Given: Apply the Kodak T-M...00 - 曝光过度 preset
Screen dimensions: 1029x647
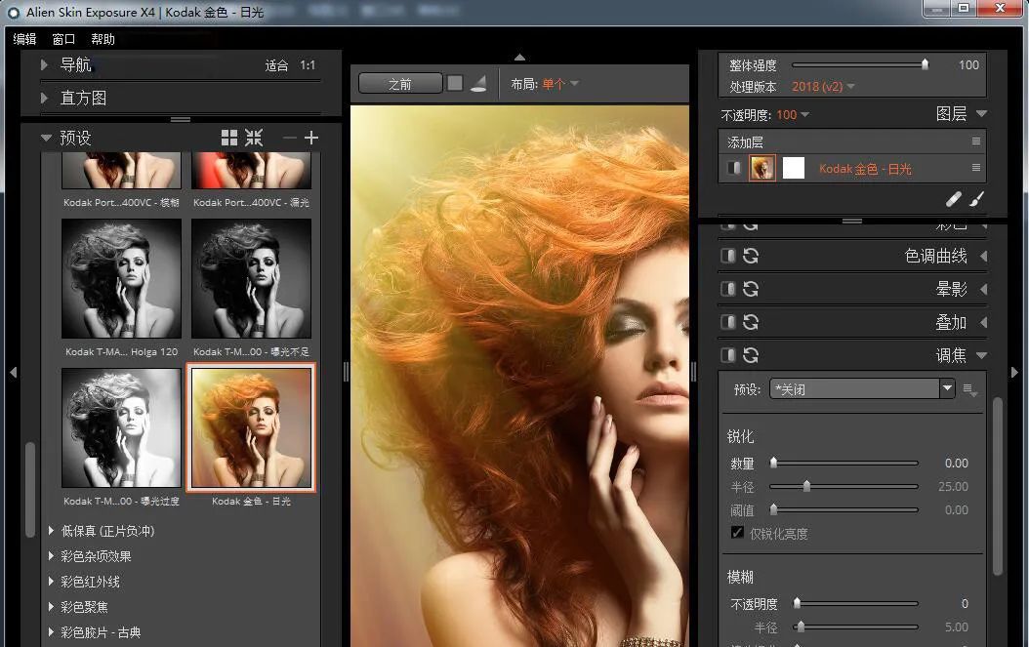Looking at the screenshot, I should click(121, 427).
